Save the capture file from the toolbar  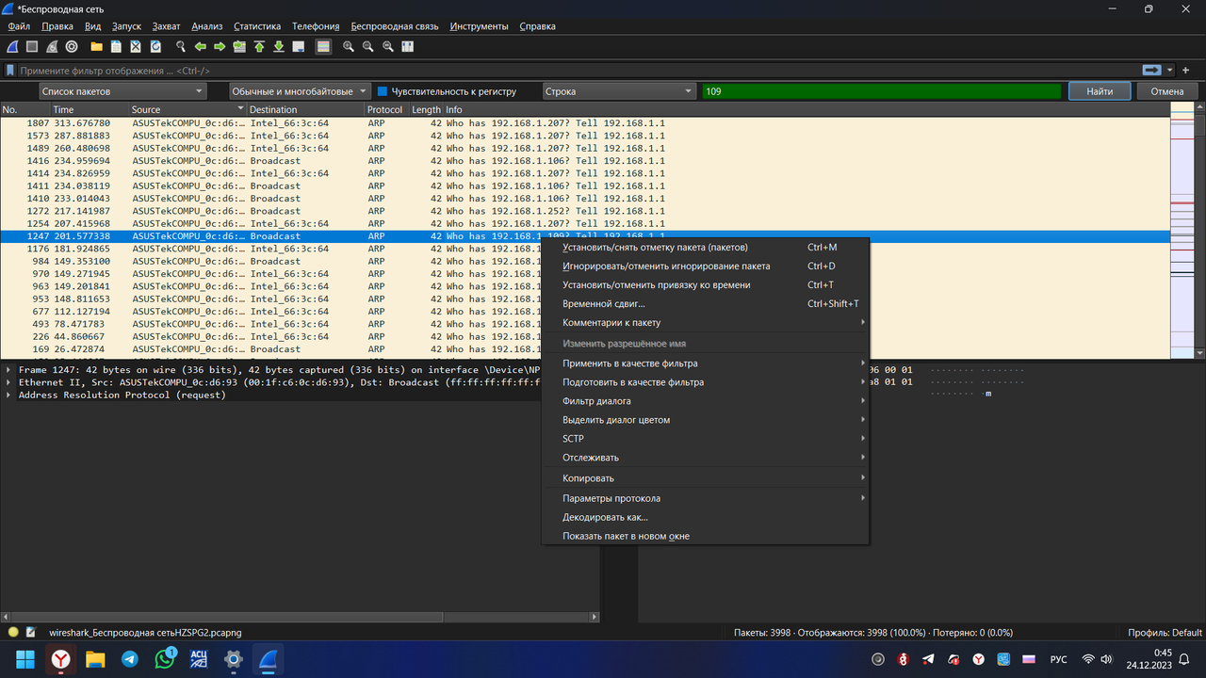coord(116,46)
